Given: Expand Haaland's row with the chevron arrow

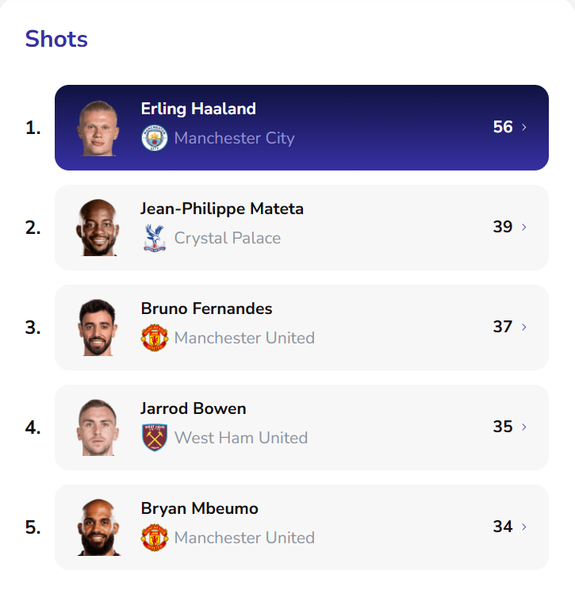Looking at the screenshot, I should pos(524,128).
